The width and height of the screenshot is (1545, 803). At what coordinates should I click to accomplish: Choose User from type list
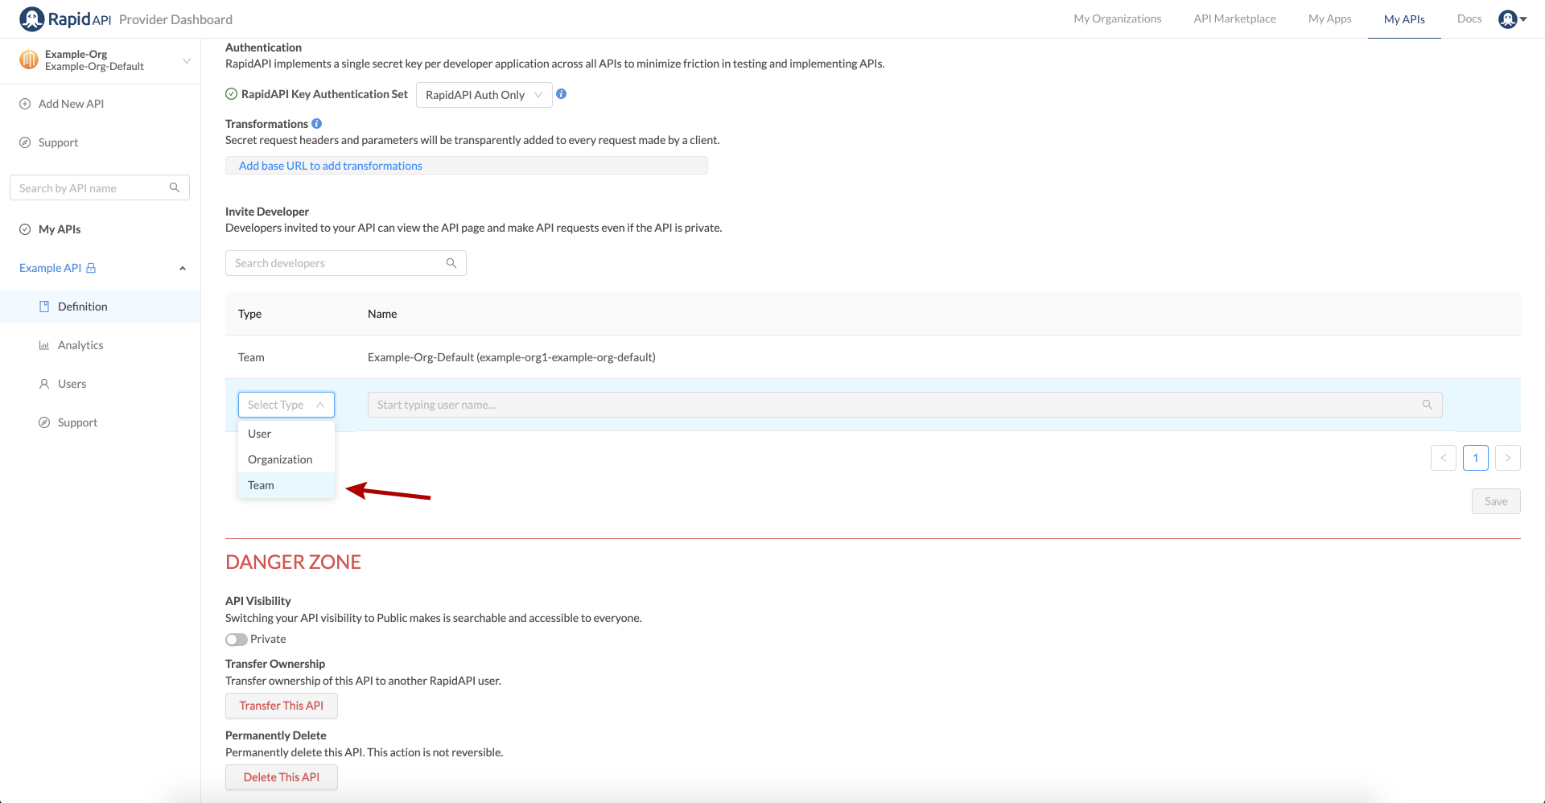(x=286, y=434)
